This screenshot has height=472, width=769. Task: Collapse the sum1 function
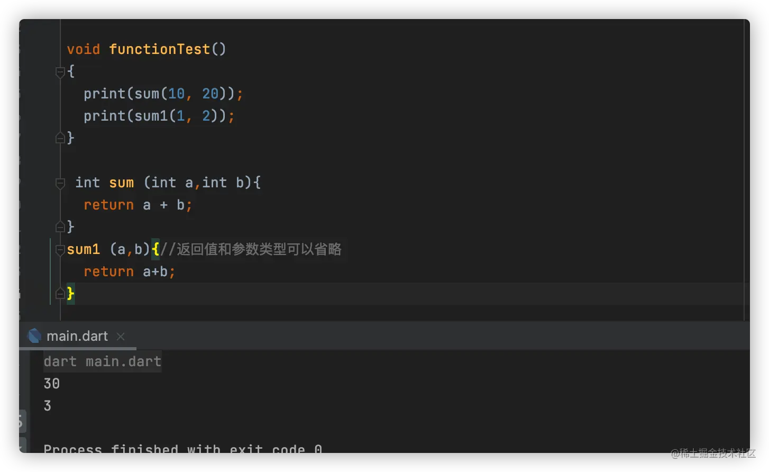(x=60, y=250)
